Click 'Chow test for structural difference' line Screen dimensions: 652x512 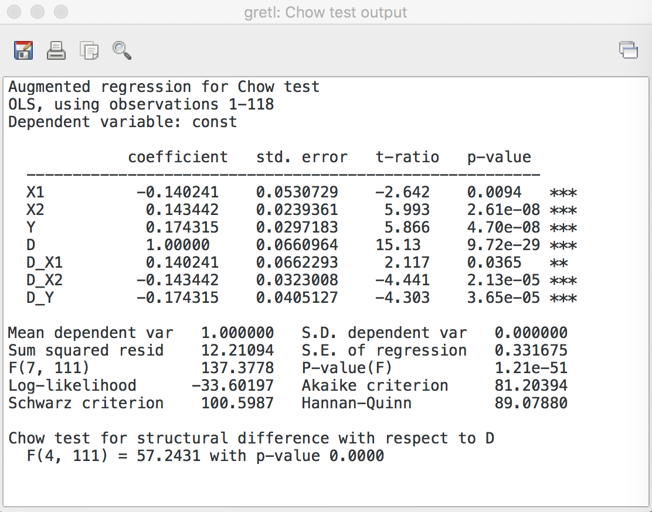coord(251,438)
